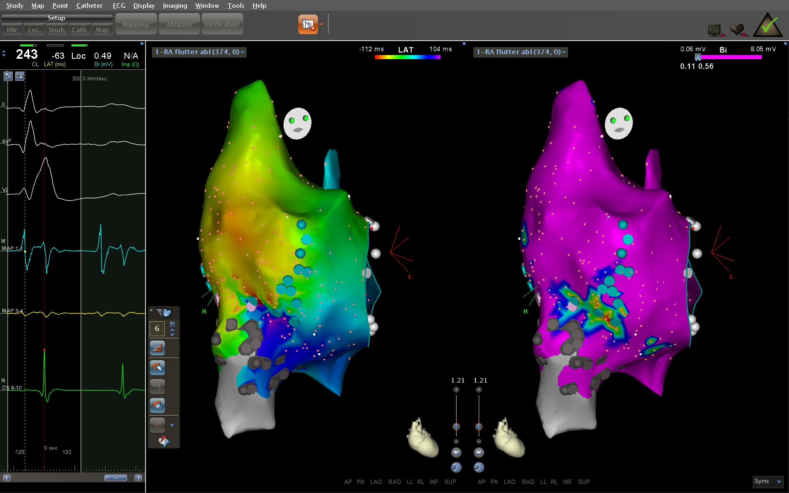Open the Imaging menu
The image size is (789, 493).
click(175, 5)
